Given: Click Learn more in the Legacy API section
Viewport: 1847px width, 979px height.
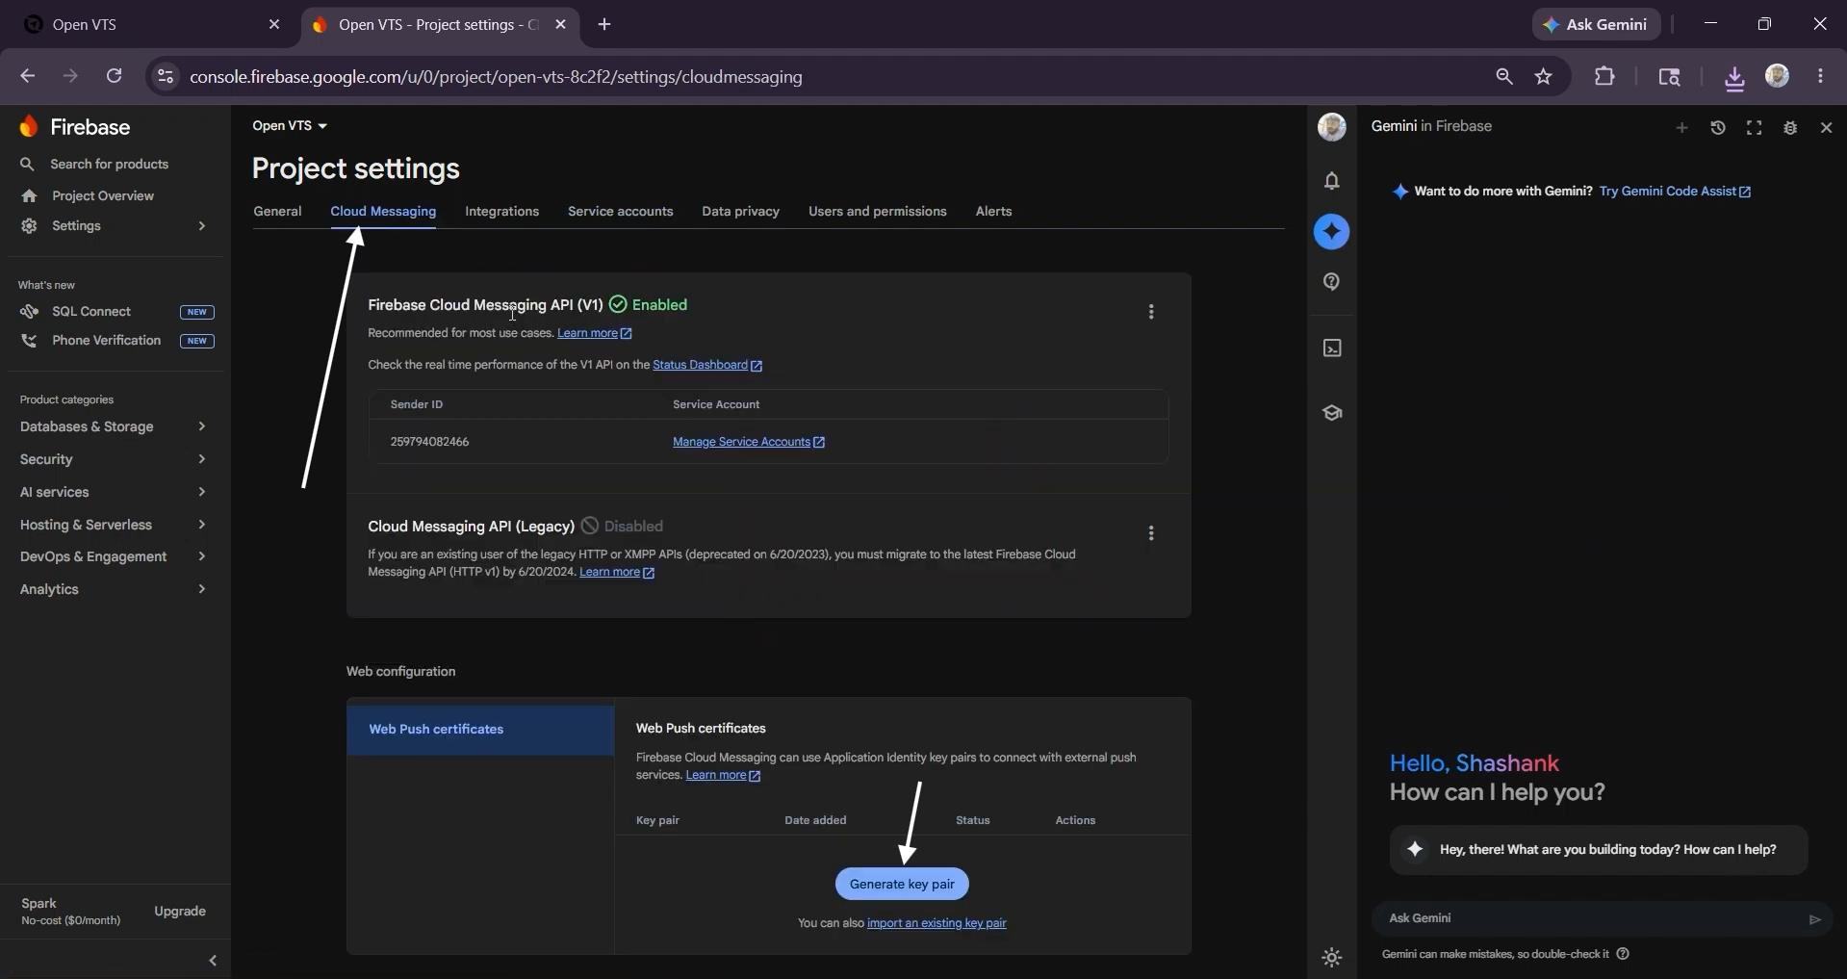Looking at the screenshot, I should 617,572.
